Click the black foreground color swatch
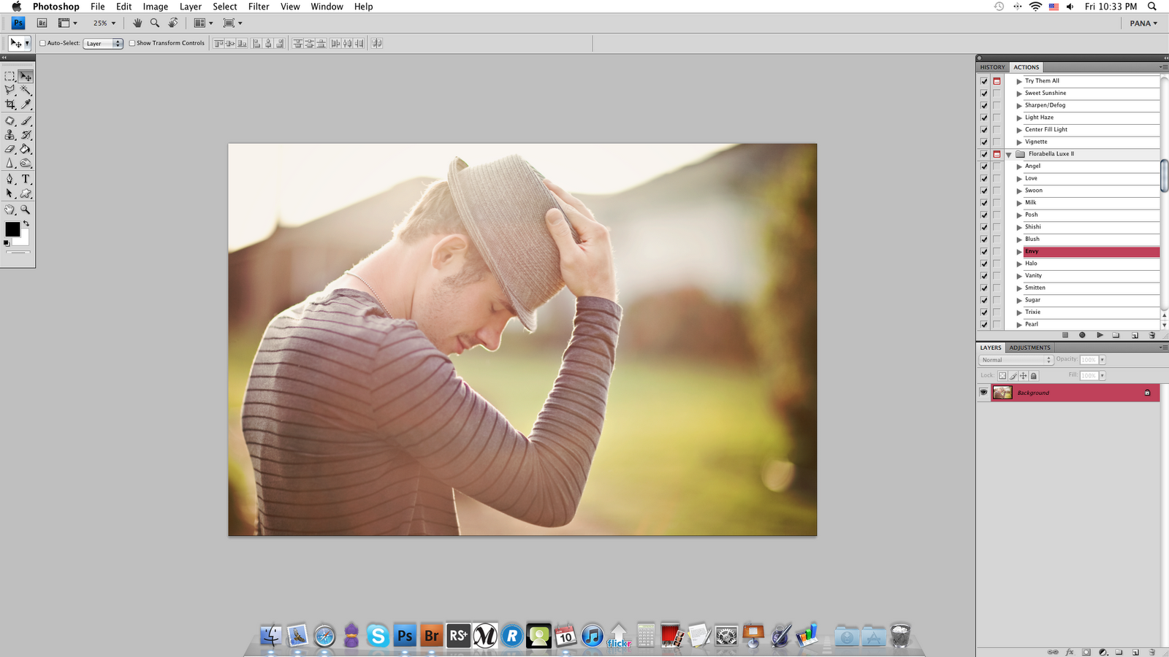This screenshot has width=1169, height=657. pos(12,229)
